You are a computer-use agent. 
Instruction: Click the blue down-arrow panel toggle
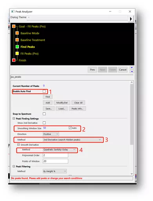(x=132, y=68)
